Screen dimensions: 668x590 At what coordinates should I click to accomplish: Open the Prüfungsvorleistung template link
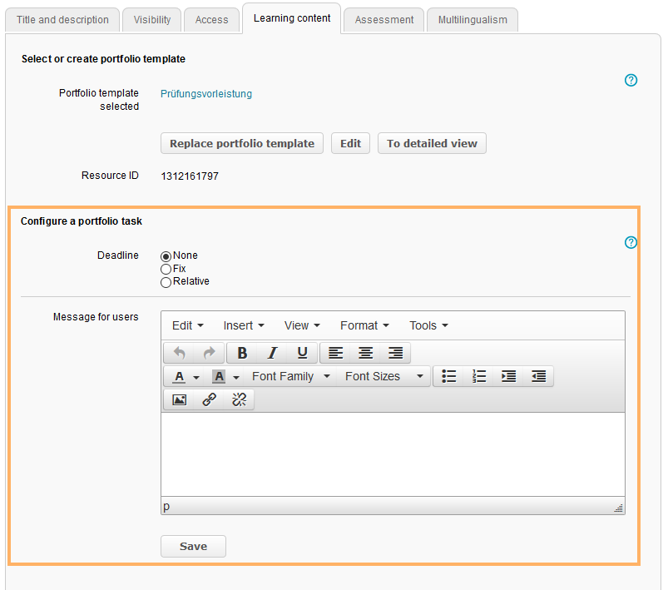pos(205,94)
